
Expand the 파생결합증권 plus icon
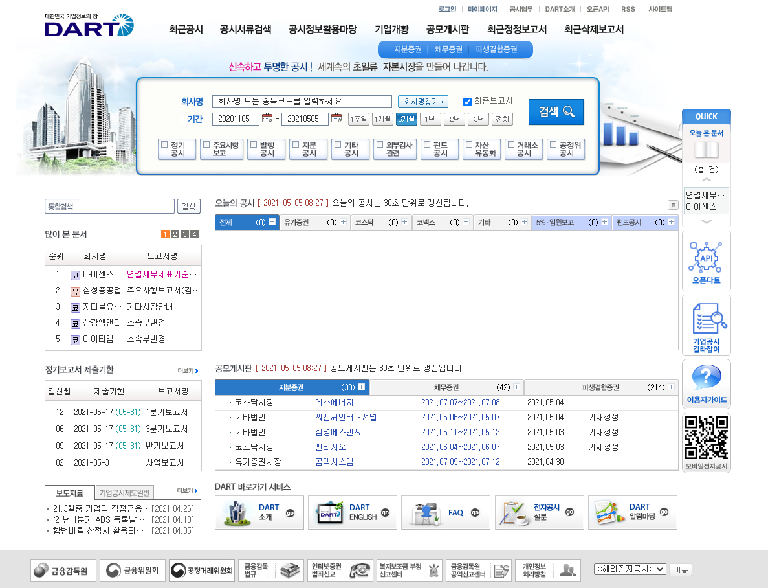pos(672,387)
